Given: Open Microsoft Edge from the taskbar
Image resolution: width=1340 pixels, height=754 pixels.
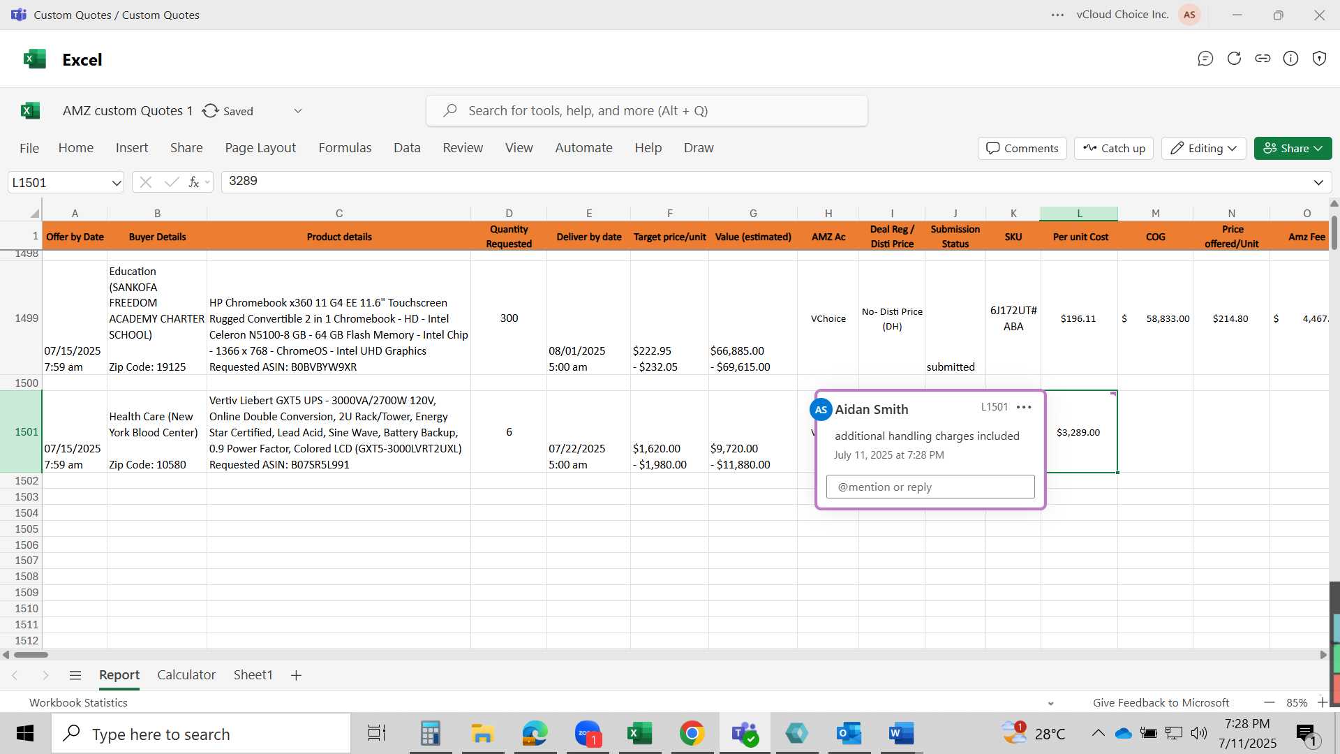Looking at the screenshot, I should [535, 734].
